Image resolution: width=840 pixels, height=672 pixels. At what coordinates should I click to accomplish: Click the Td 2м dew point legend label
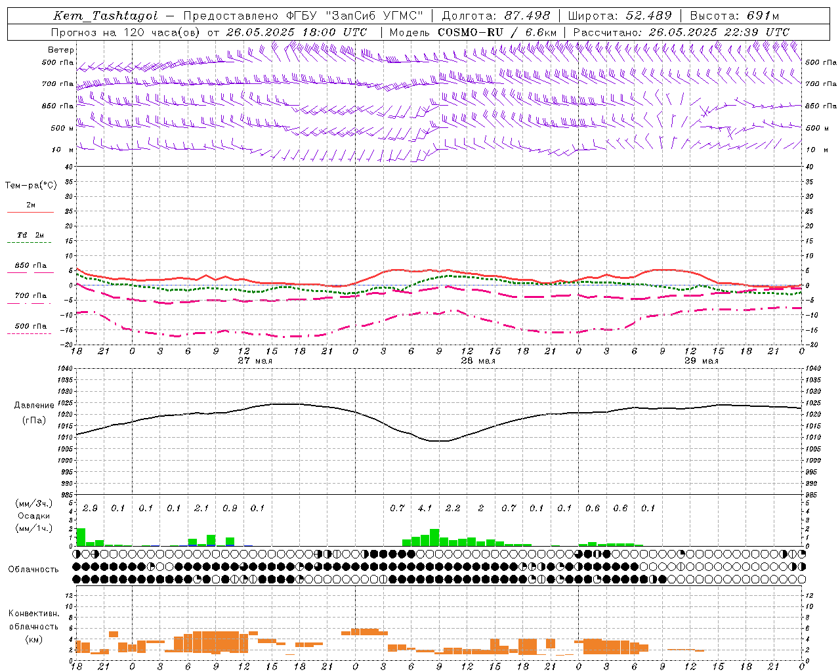point(30,235)
